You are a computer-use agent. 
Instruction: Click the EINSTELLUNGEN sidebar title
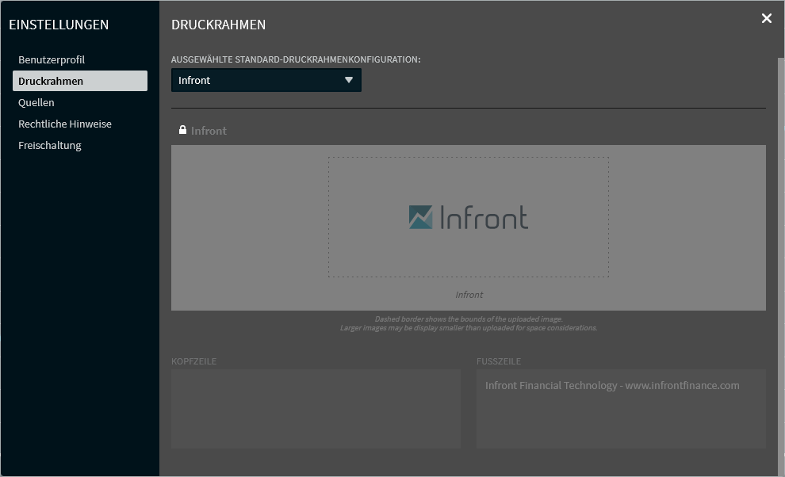pos(59,25)
